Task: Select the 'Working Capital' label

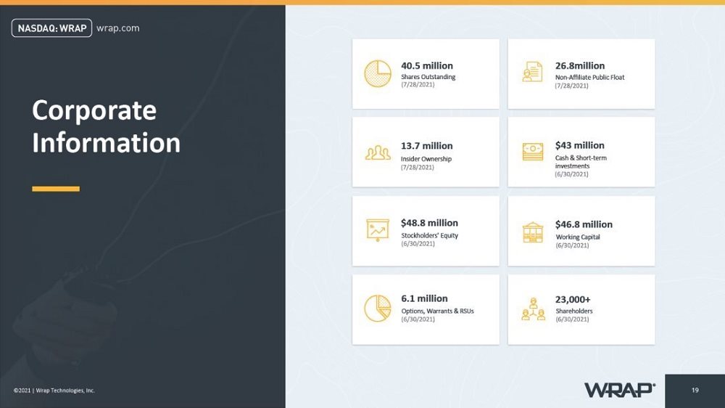Action: pos(578,237)
